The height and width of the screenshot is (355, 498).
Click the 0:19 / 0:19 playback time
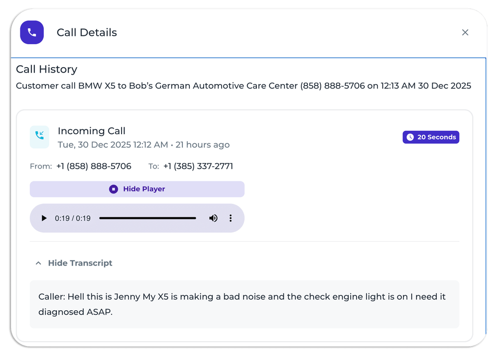point(73,218)
